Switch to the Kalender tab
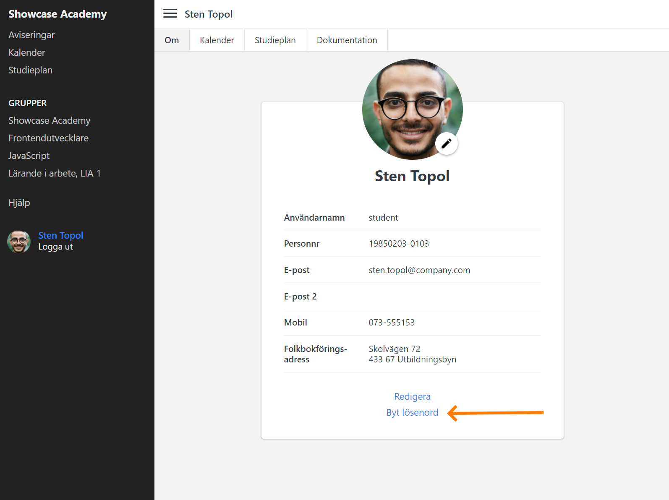This screenshot has height=500, width=669. click(x=217, y=40)
